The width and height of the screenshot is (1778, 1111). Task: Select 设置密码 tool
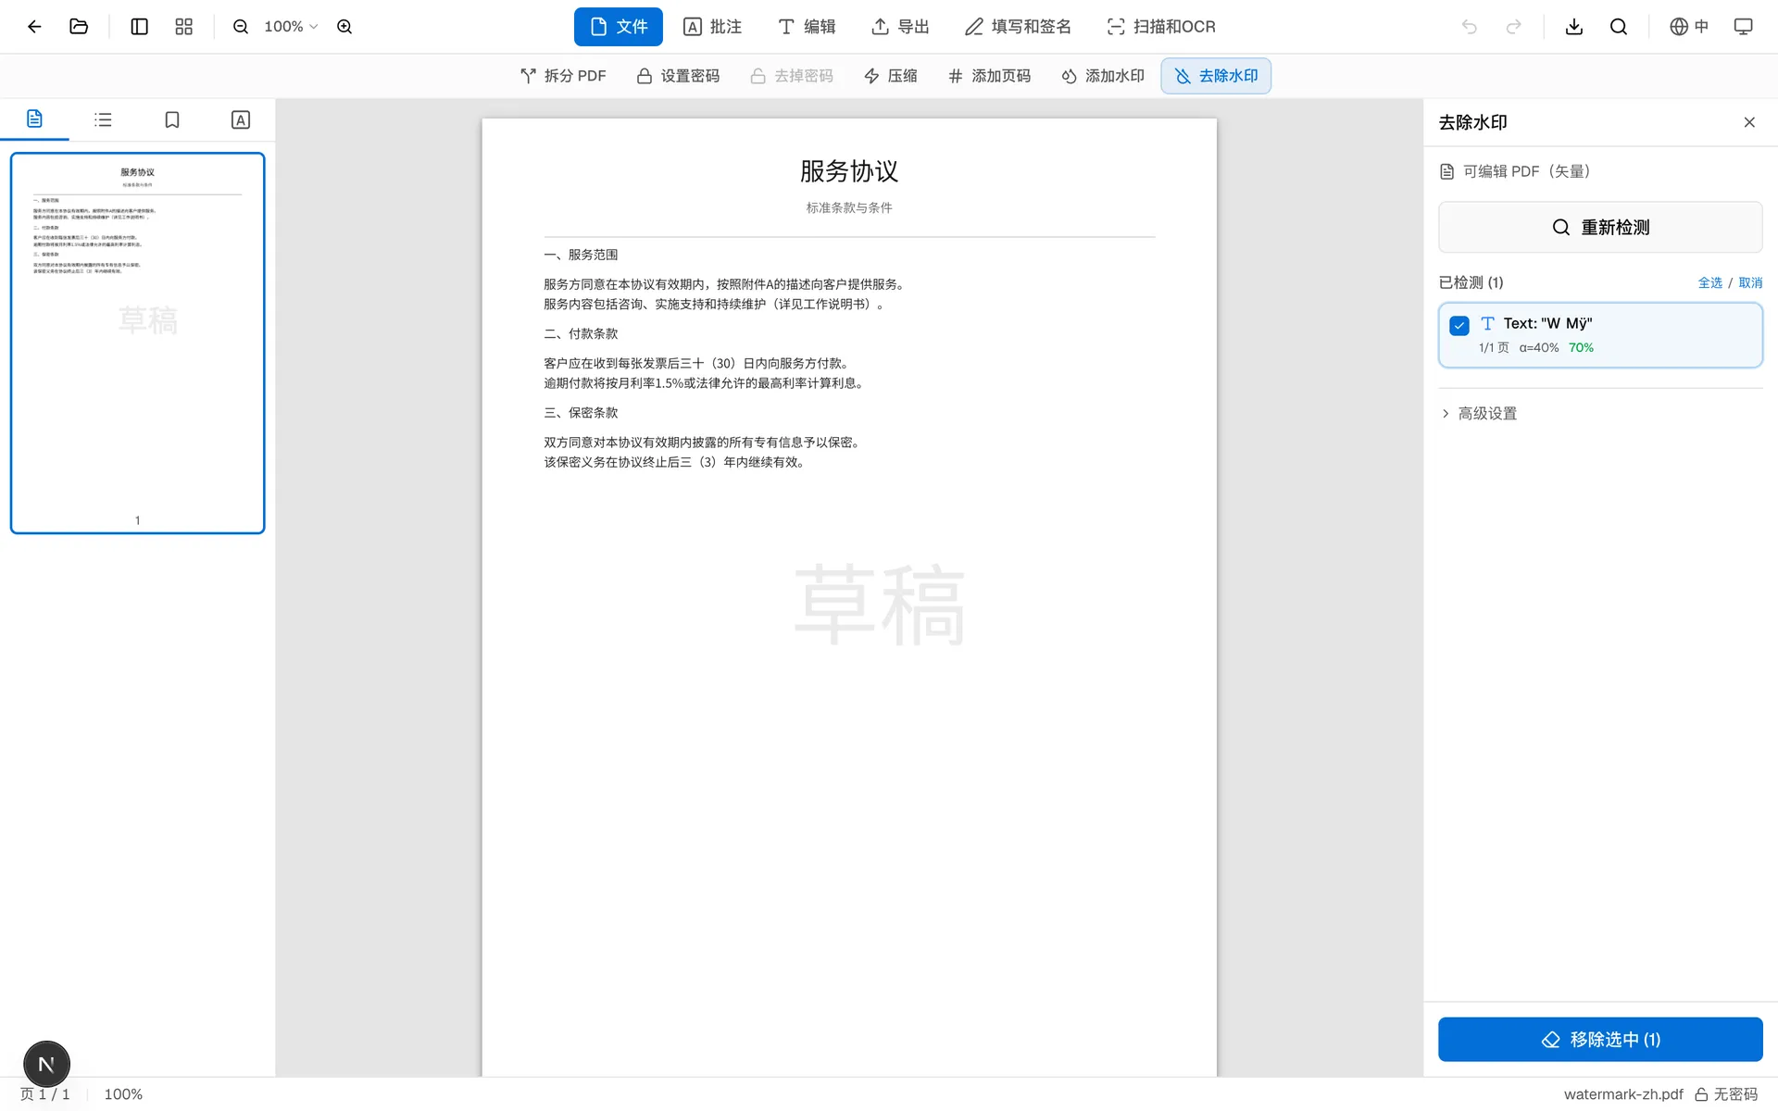coord(678,76)
